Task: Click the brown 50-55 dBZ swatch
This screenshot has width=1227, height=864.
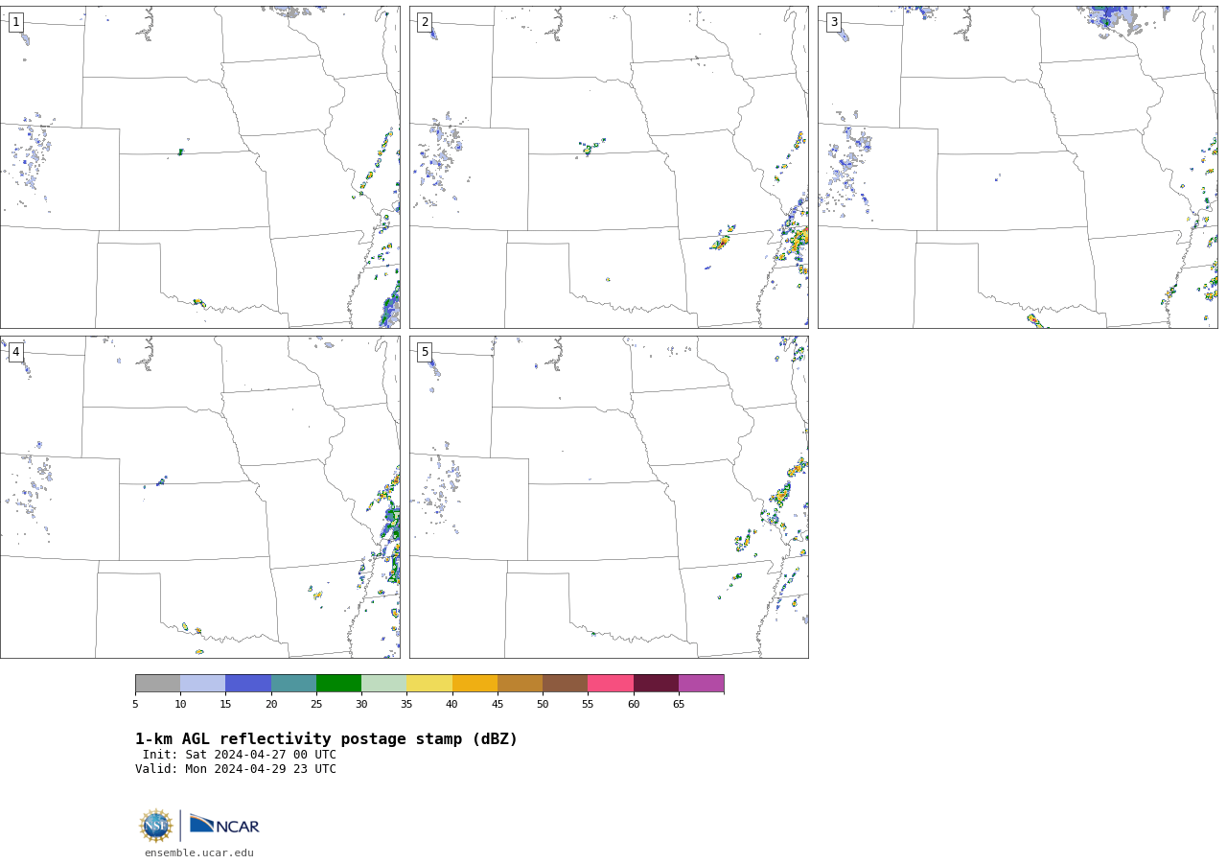Action: point(566,684)
